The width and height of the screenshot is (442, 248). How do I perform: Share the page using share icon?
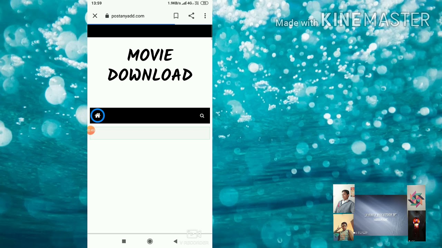pyautogui.click(x=191, y=16)
